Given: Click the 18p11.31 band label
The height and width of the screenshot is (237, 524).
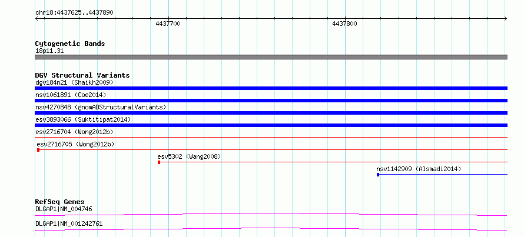Looking at the screenshot, I should pyautogui.click(x=49, y=51).
